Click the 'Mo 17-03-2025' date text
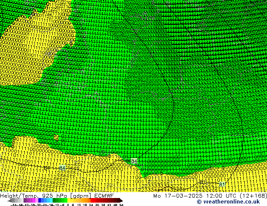 [x=178, y=195]
